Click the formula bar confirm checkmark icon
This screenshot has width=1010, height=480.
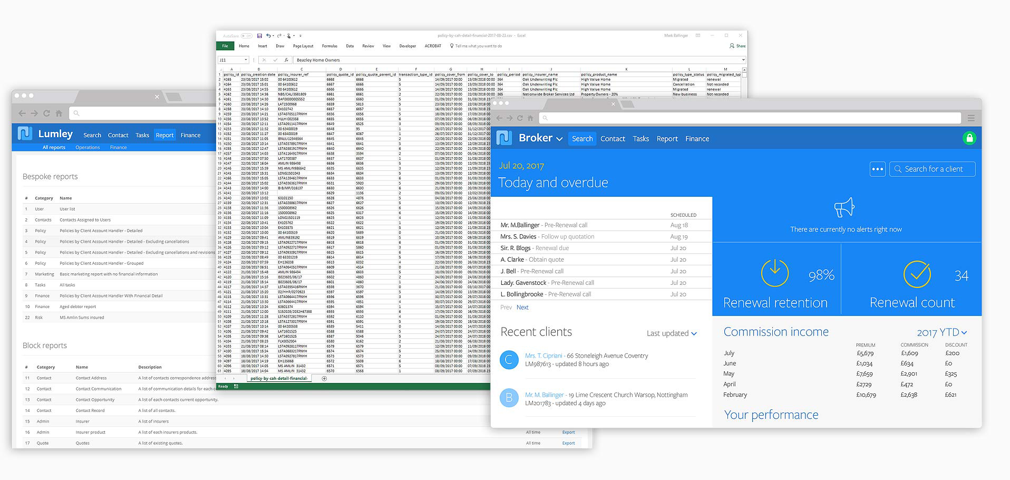point(275,60)
